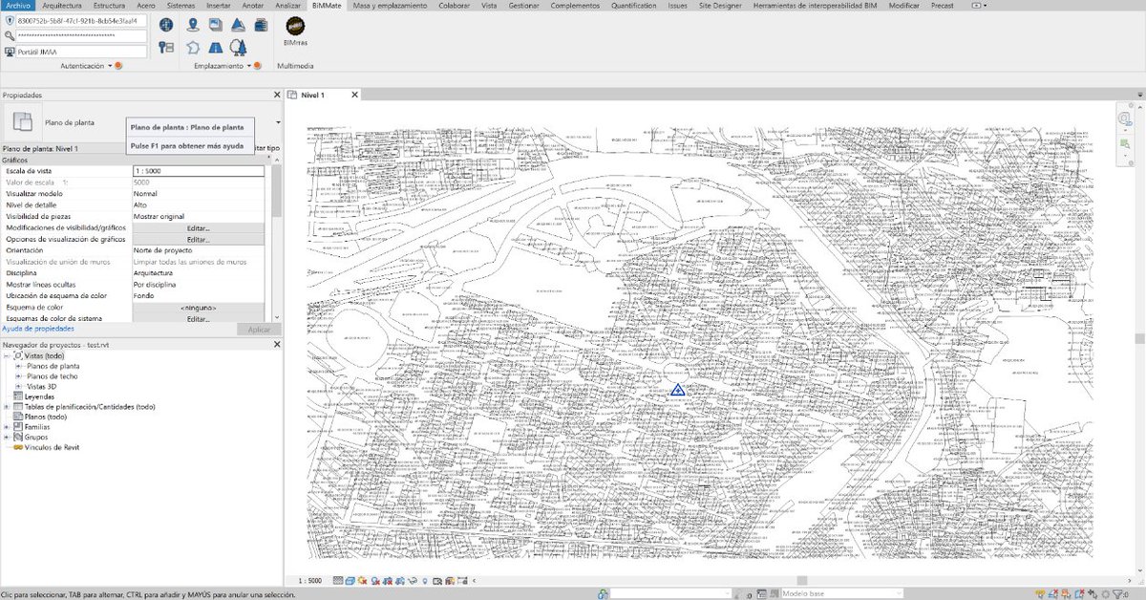
Task: Click the trees icon in Emplazamiento panel
Action: pyautogui.click(x=239, y=46)
